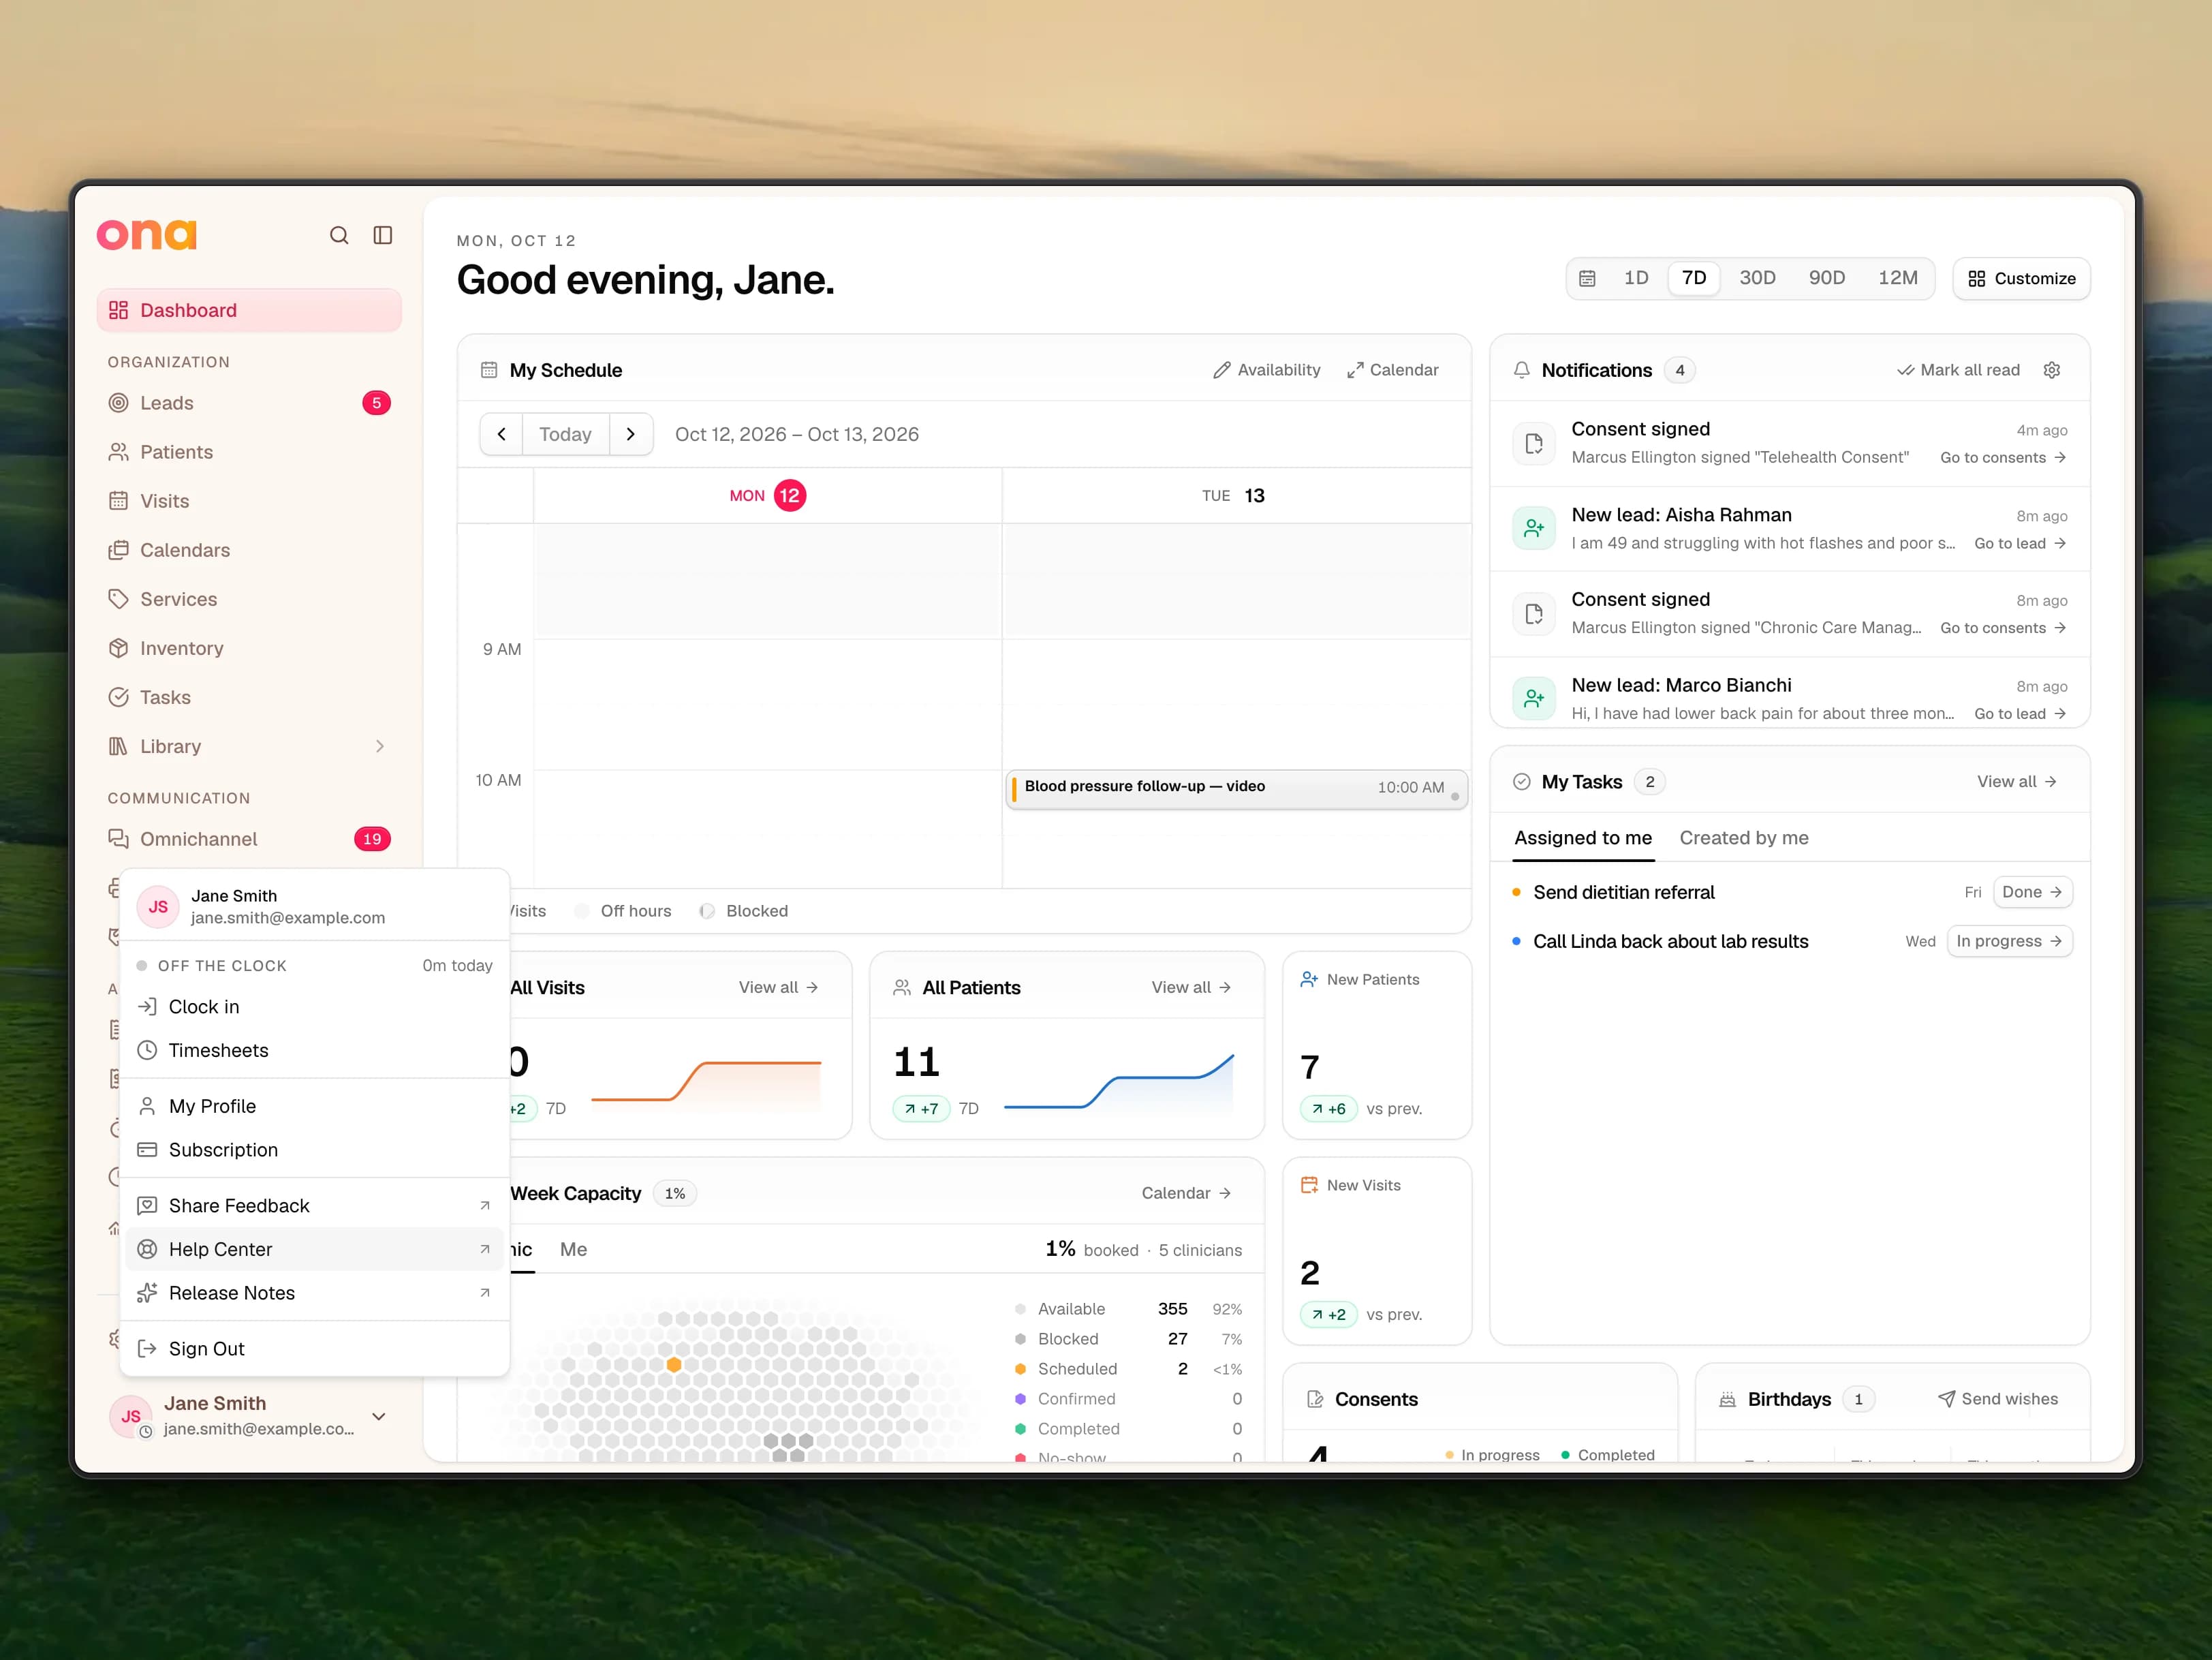Select Sign Out from user menu
Screen dimensions: 2212x1660
315,1349
